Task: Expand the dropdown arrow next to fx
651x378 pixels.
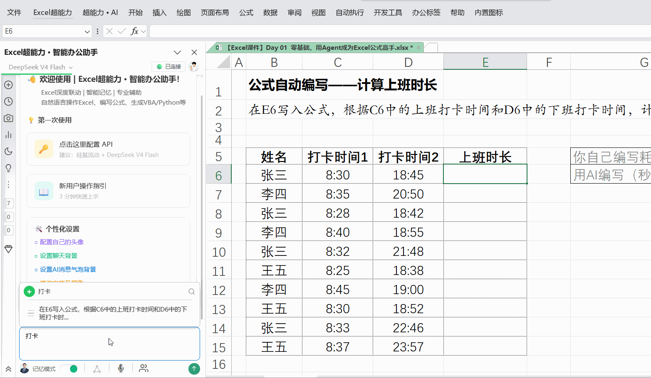Action: tap(144, 31)
